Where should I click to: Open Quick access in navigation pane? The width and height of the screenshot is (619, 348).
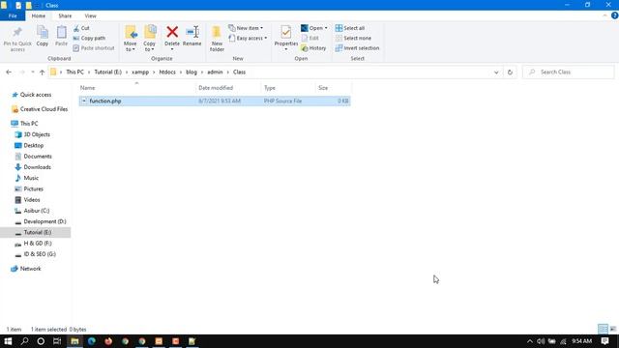(x=36, y=95)
